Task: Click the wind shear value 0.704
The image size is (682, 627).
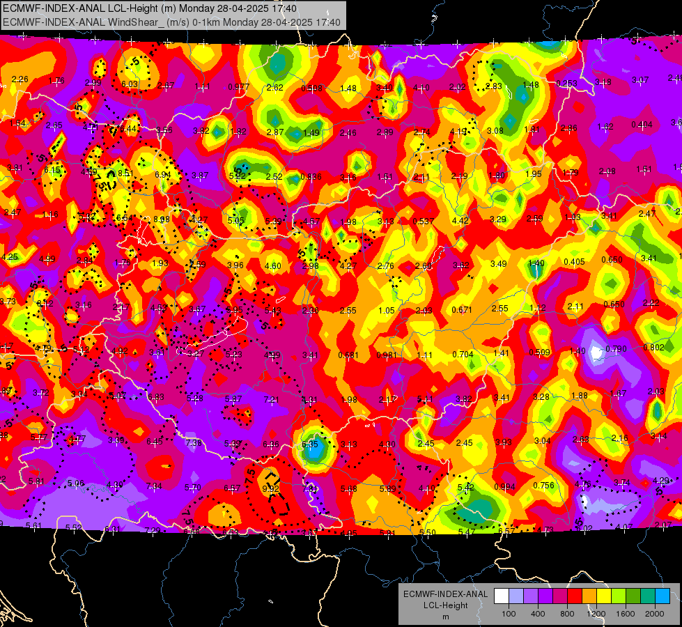Action: (463, 354)
